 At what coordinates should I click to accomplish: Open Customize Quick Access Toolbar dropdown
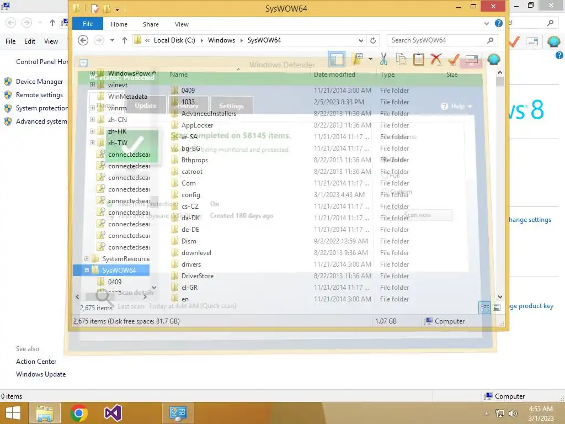click(117, 9)
